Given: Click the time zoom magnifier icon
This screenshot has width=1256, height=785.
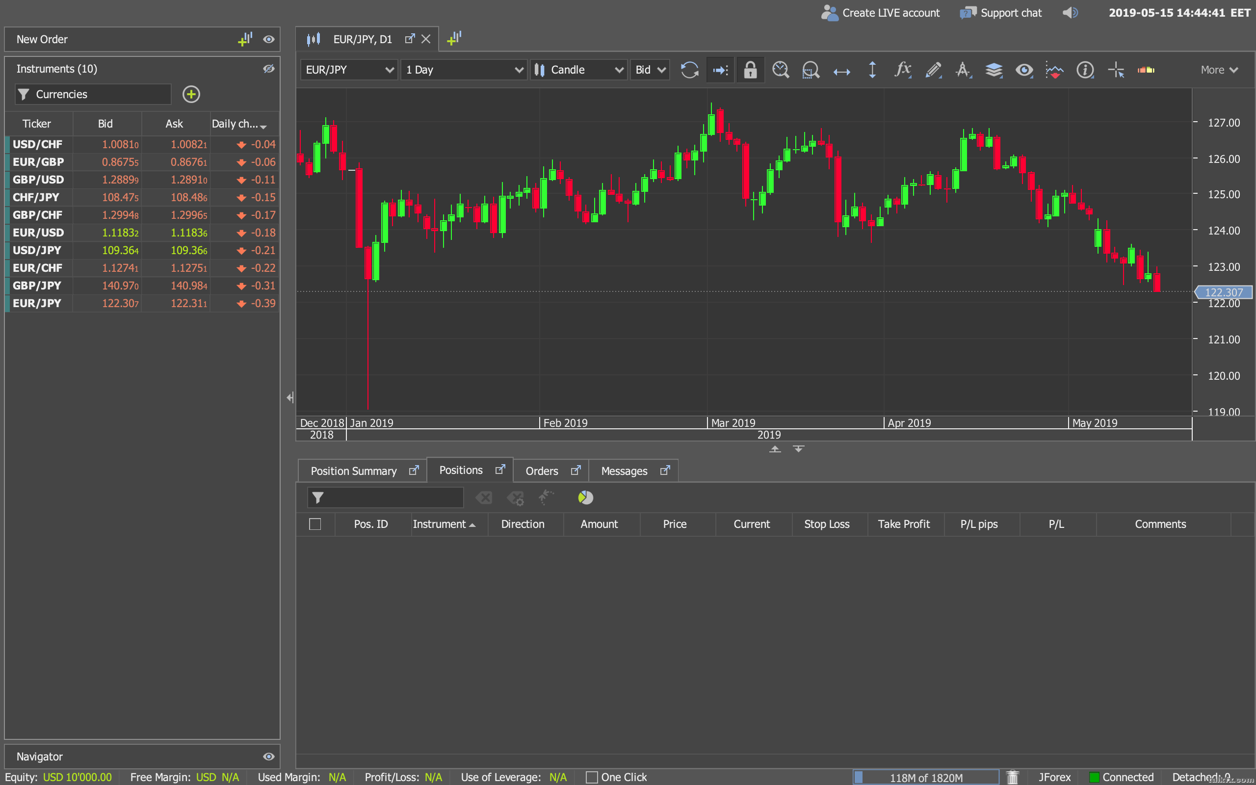Looking at the screenshot, I should pos(781,70).
